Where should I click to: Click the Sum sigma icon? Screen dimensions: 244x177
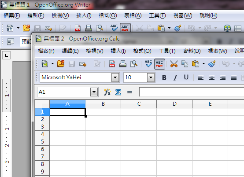(118, 92)
